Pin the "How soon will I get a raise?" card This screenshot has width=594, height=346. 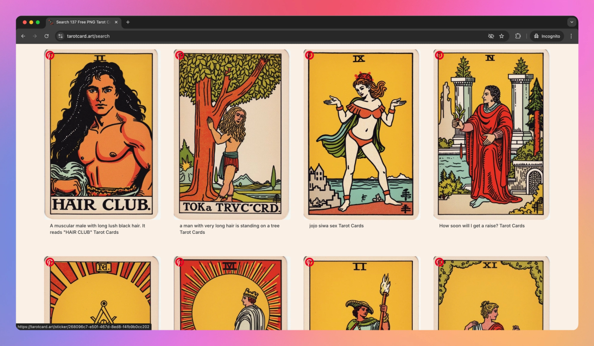439,55
